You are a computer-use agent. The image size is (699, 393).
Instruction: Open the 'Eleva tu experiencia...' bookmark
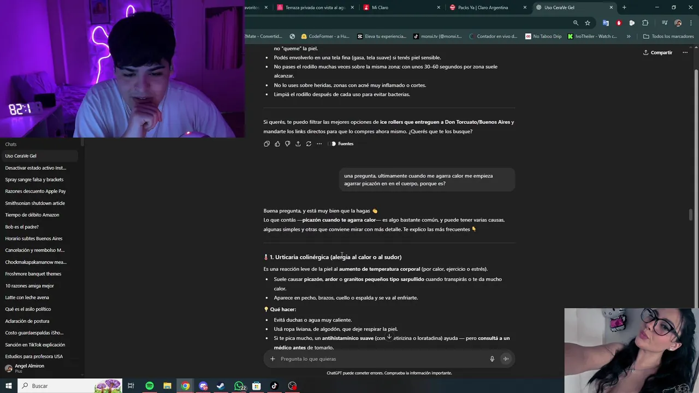382,37
